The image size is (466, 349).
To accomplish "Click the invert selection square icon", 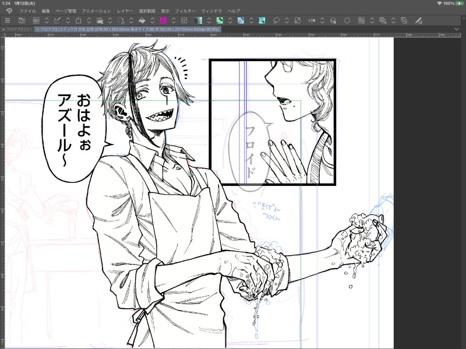I will (298, 20).
